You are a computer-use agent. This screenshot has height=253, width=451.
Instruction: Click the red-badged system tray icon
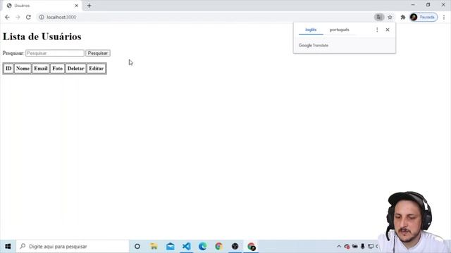pos(347,247)
